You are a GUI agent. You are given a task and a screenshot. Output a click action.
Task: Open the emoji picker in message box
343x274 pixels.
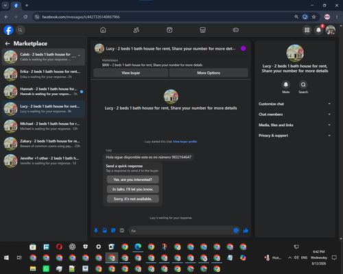tap(236, 230)
